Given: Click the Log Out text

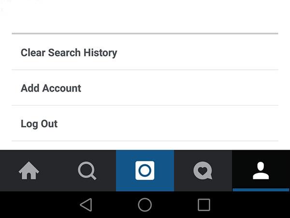Looking at the screenshot, I should pos(39,124).
